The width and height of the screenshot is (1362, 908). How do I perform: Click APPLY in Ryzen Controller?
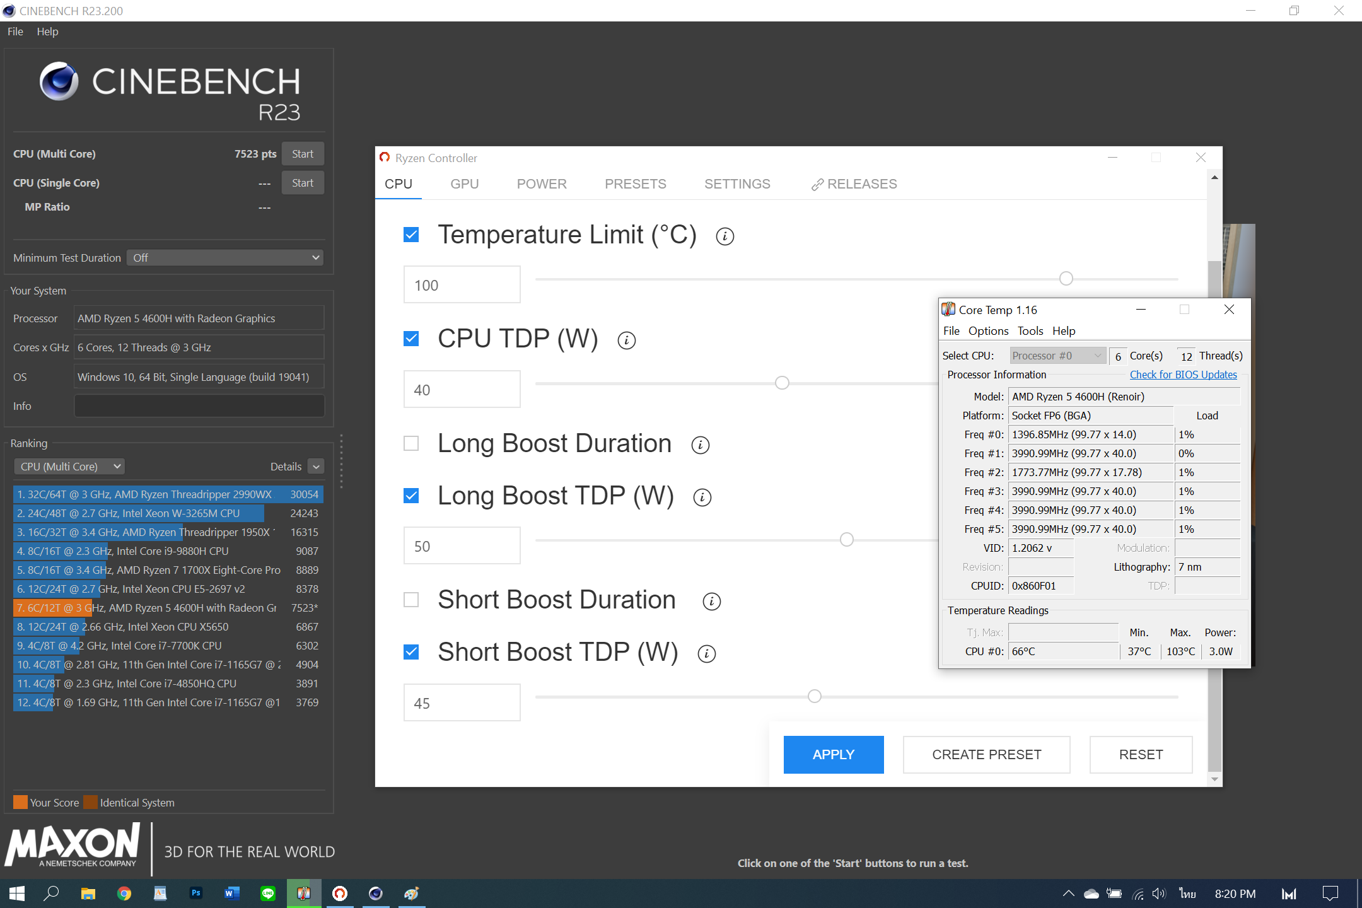[834, 755]
